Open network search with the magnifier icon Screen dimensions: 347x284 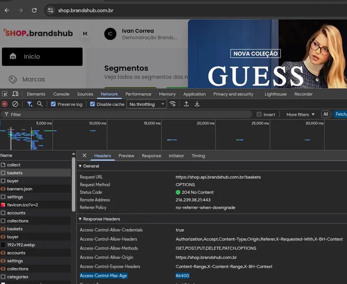click(40, 104)
